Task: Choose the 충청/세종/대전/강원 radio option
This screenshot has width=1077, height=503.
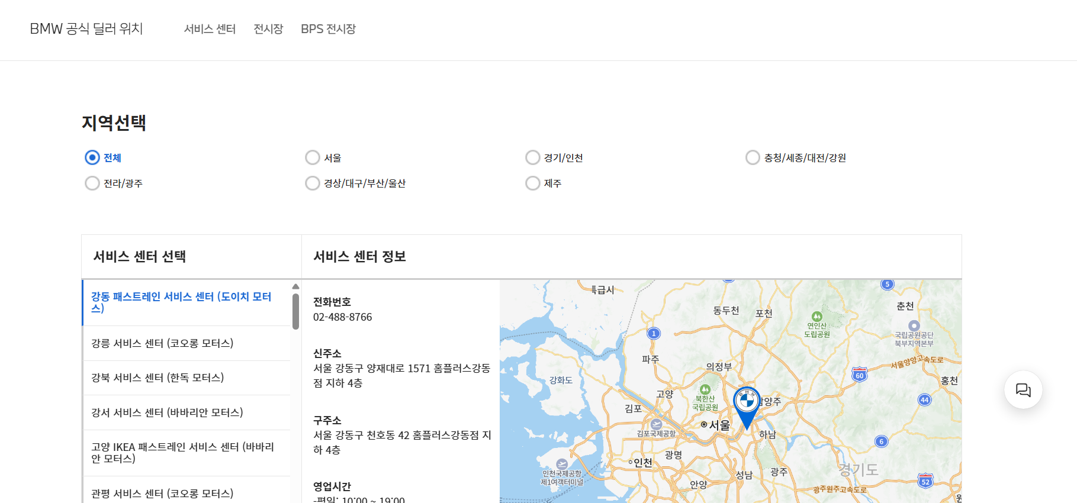Action: click(x=753, y=157)
